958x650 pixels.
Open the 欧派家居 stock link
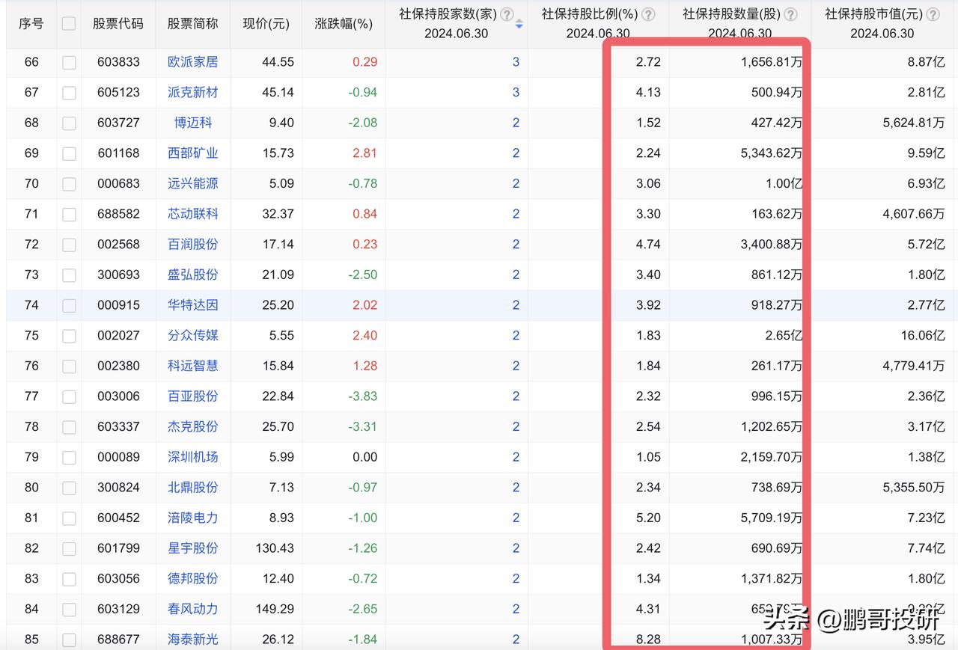[193, 62]
